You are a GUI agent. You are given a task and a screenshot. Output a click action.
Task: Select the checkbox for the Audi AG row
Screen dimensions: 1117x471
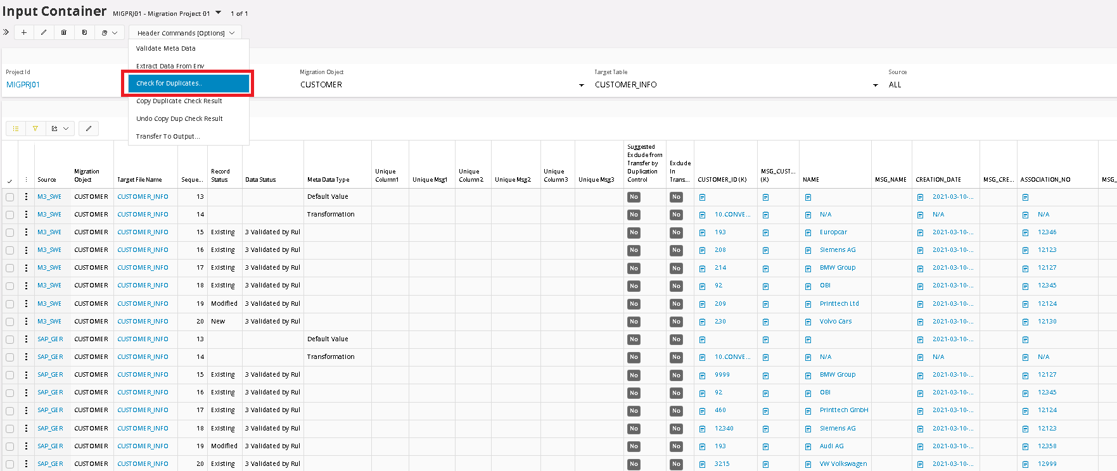point(10,446)
